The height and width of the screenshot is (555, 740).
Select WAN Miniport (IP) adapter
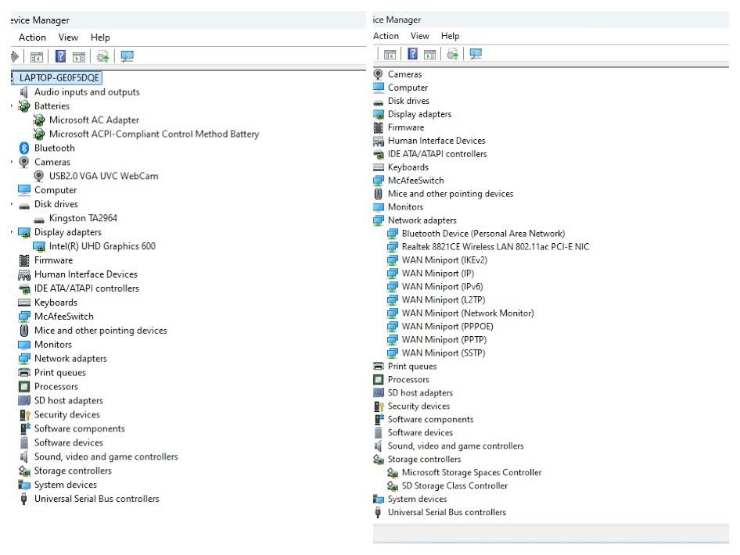(438, 273)
